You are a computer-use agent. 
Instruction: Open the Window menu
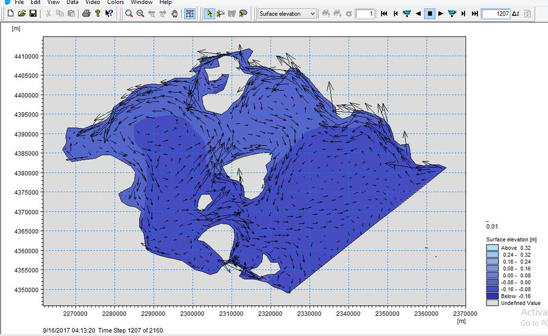[141, 2]
